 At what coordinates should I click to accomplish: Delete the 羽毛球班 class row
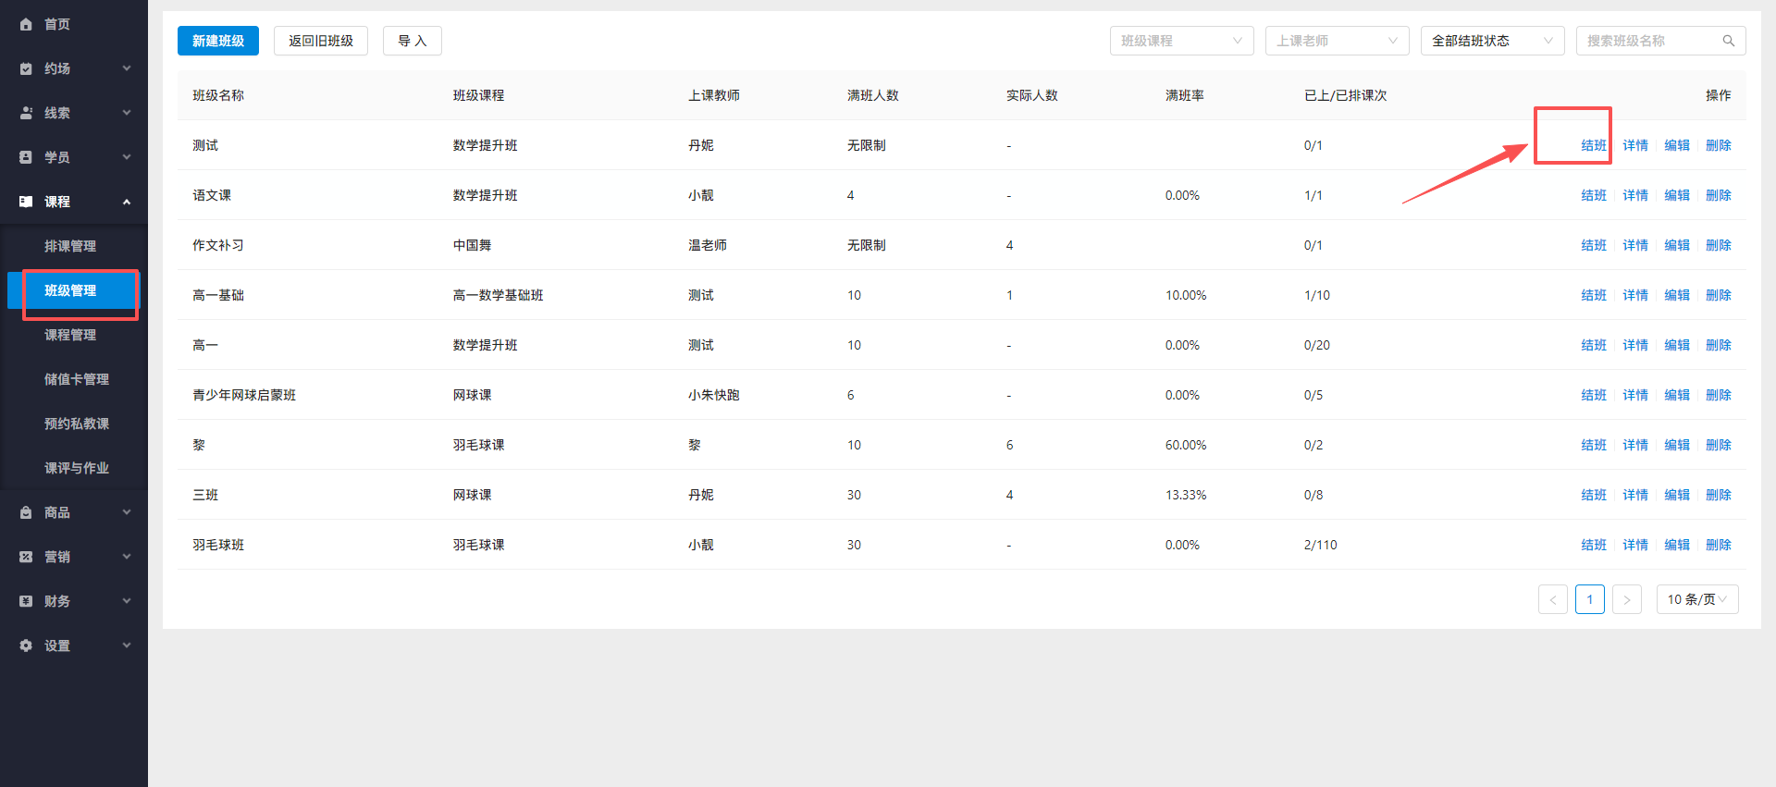click(x=1718, y=545)
